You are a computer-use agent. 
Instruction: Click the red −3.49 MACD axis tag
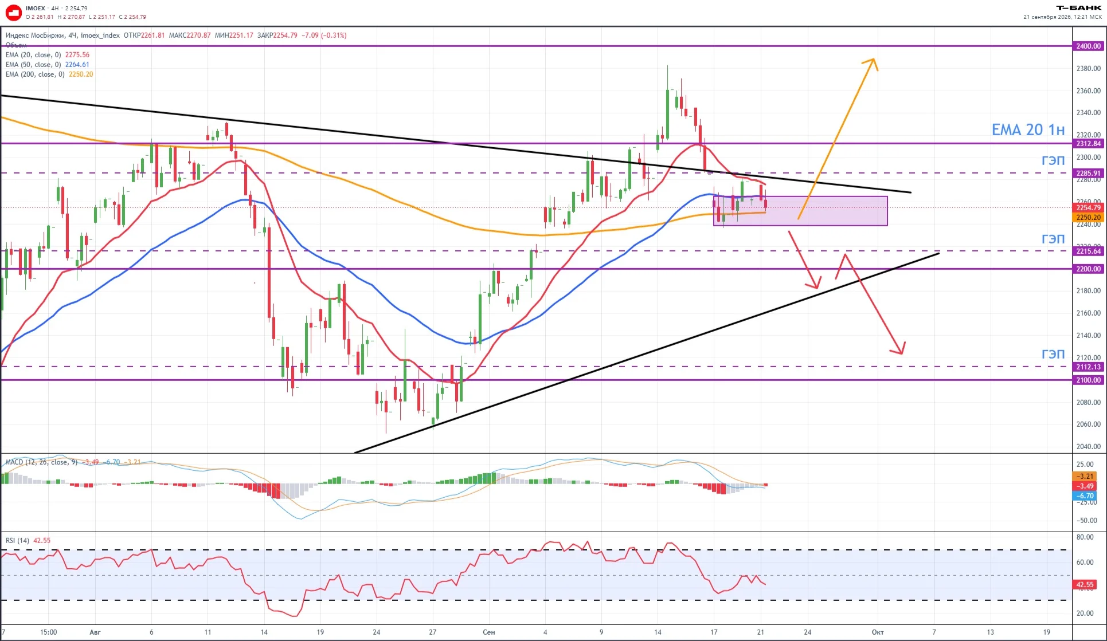pos(1084,486)
